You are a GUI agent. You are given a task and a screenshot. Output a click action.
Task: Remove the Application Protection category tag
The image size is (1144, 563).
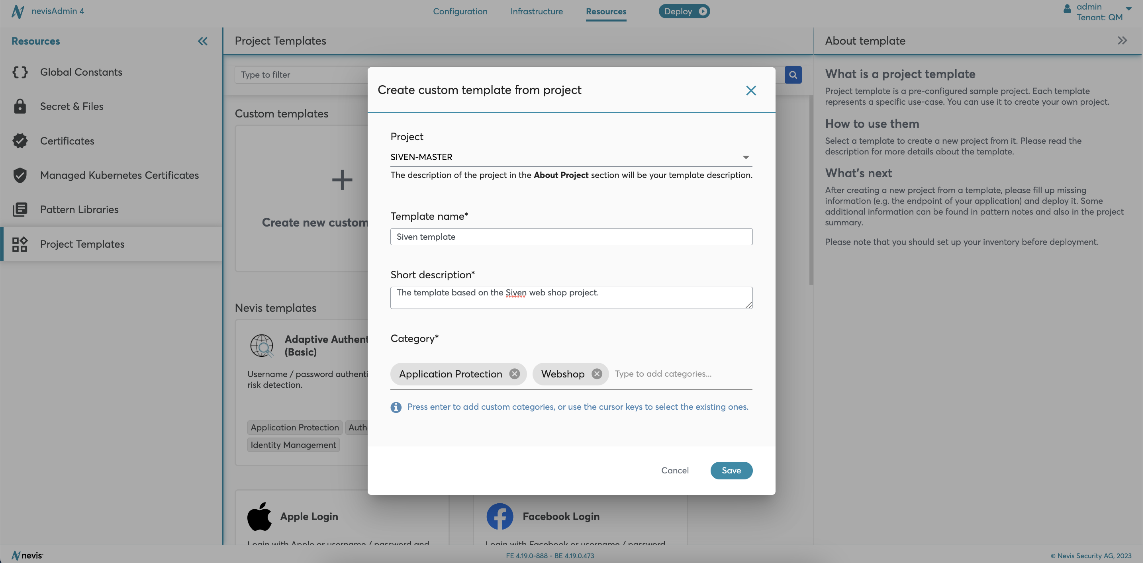[x=514, y=373]
